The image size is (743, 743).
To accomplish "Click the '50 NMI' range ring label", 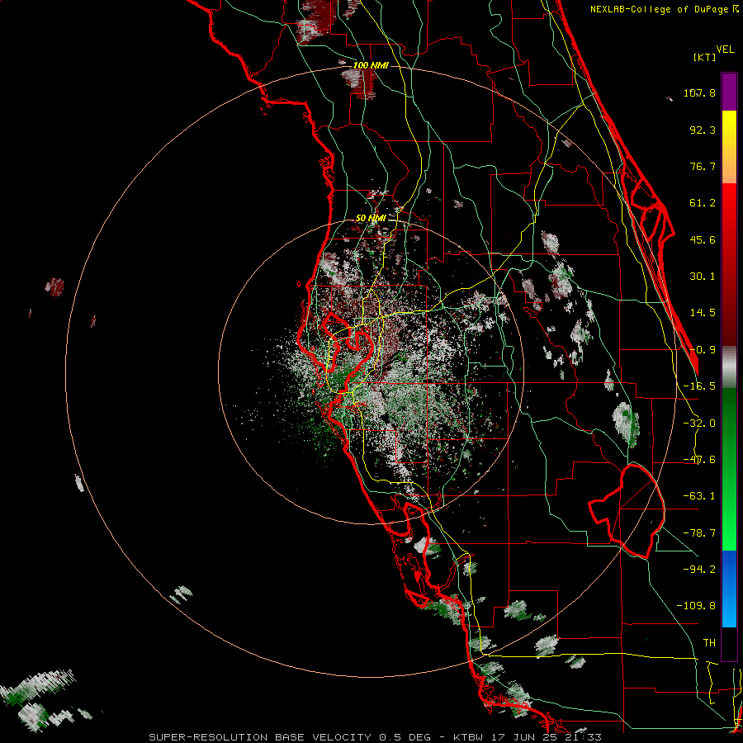I will (371, 218).
